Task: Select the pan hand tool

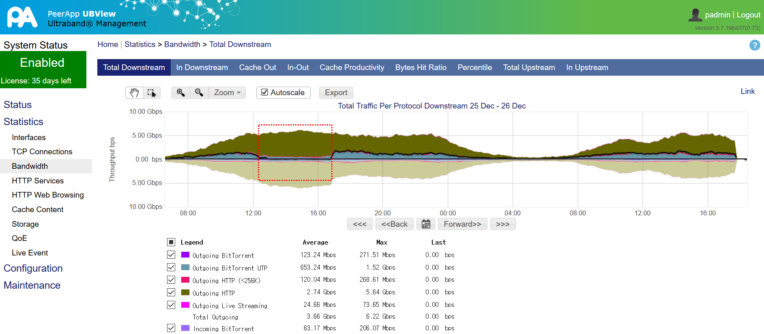Action: (x=134, y=93)
